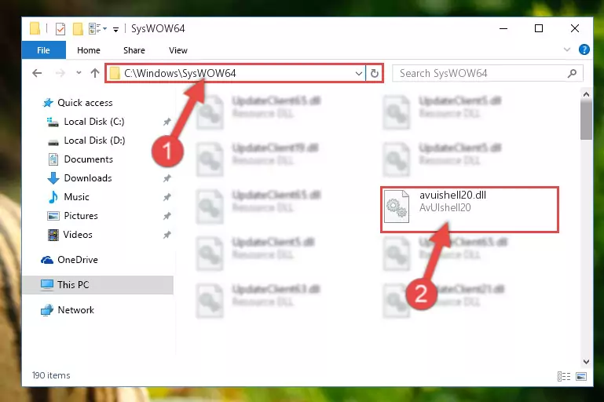
Task: Click the pin icon beside Local Disk (C:)
Action: click(x=167, y=122)
